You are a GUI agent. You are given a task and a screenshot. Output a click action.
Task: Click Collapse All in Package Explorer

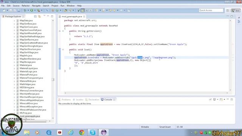(35, 16)
